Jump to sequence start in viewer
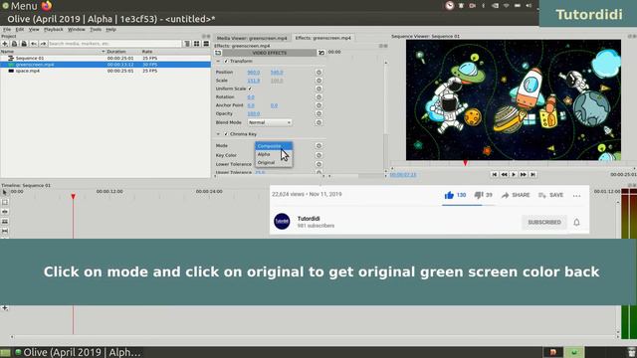The image size is (637, 358). click(x=495, y=175)
